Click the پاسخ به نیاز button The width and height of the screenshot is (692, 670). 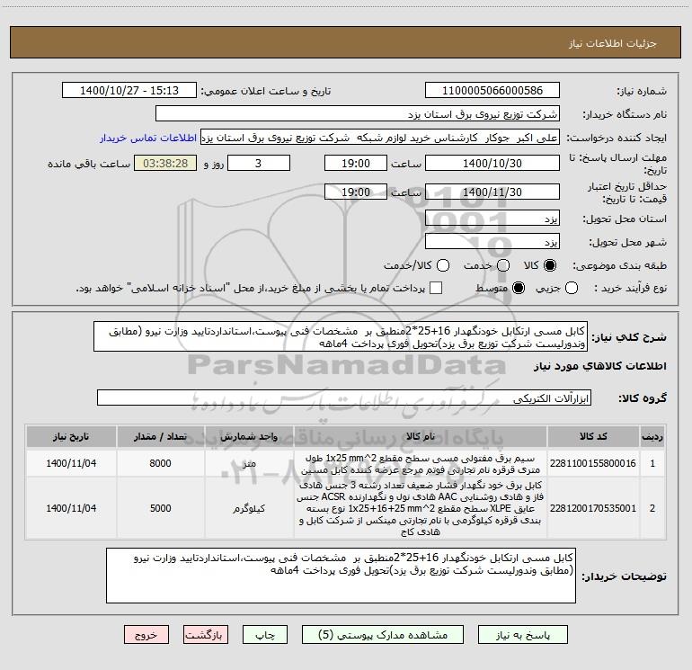(x=523, y=635)
